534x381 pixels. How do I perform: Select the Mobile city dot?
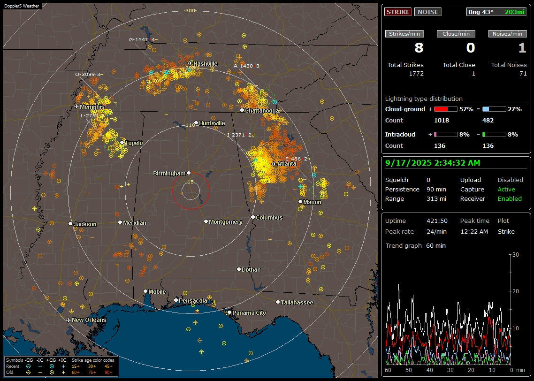(145, 291)
